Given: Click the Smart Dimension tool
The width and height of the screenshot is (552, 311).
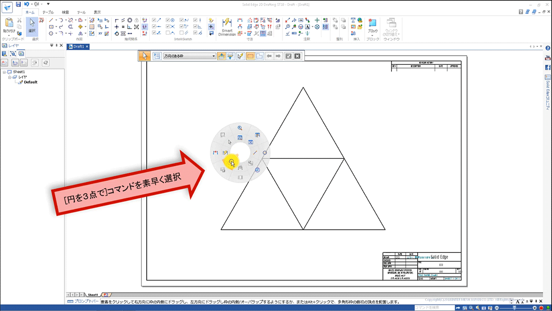Looking at the screenshot, I should 227,26.
